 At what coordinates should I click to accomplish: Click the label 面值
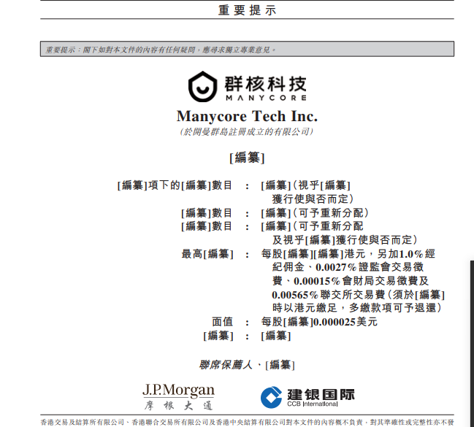tap(223, 322)
